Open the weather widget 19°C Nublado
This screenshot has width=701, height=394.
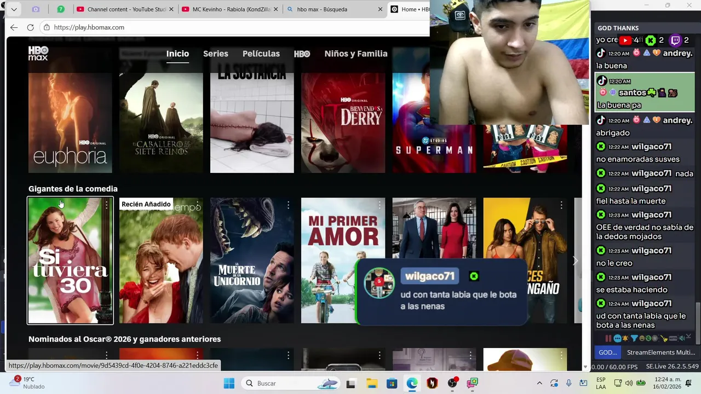(27, 383)
